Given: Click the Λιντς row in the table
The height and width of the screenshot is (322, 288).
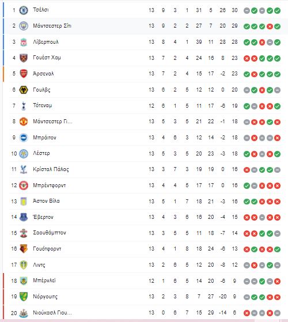Looking at the screenshot, I should coord(145,265).
